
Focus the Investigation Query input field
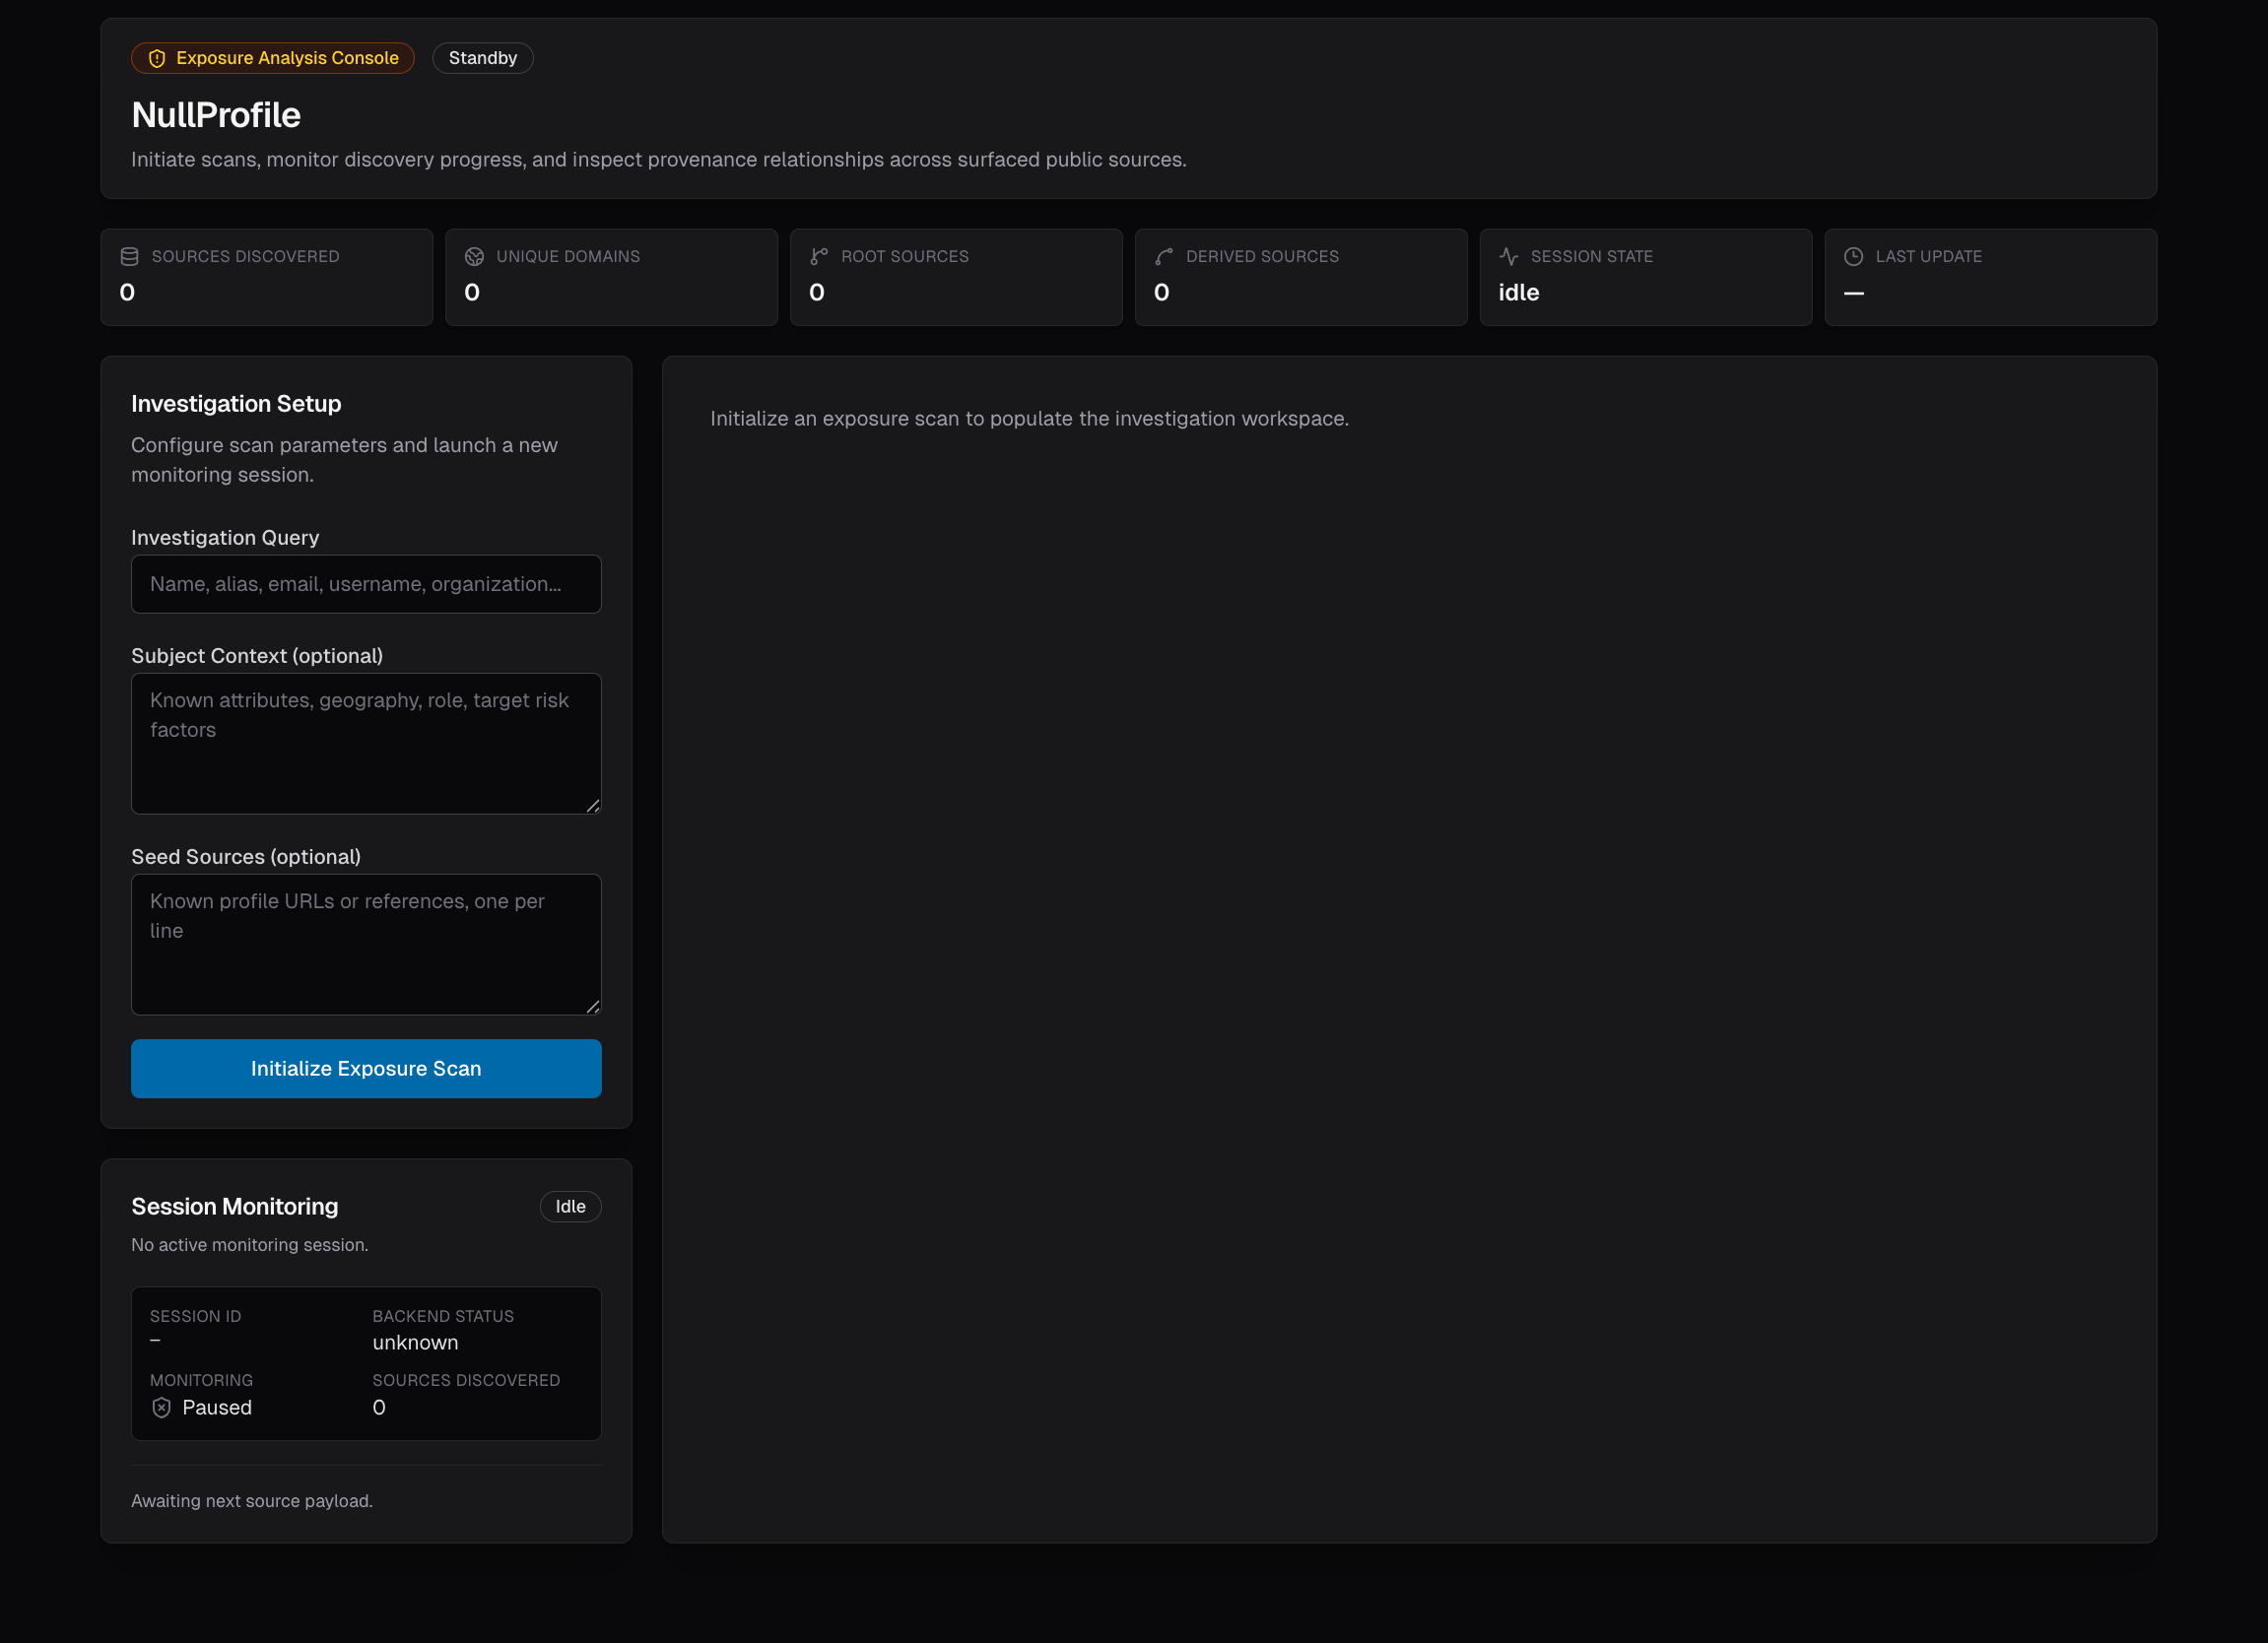point(366,584)
